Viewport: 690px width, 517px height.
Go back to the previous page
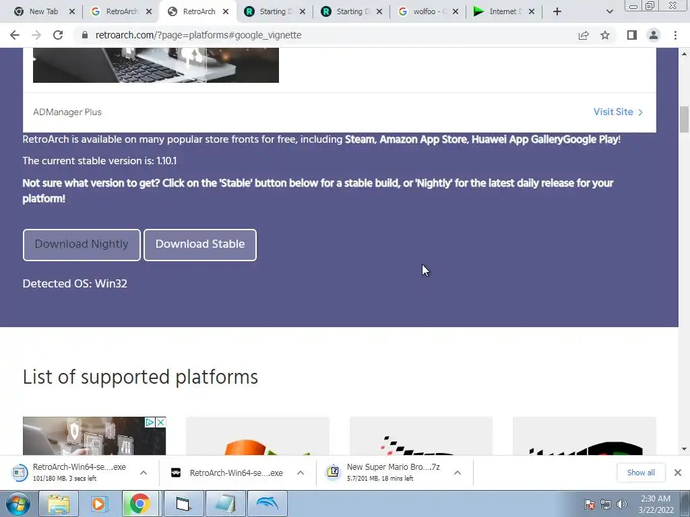(x=15, y=35)
